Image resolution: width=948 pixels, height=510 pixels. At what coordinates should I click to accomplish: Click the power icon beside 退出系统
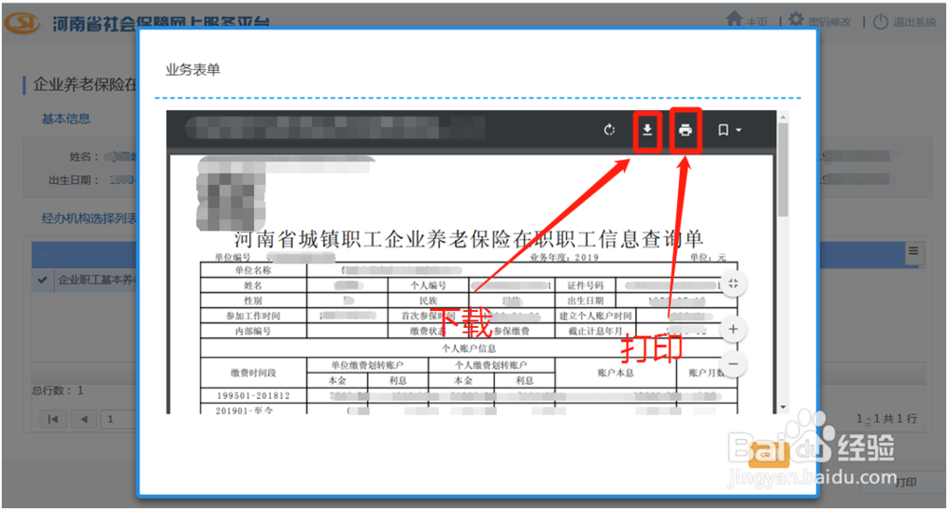[x=881, y=22]
